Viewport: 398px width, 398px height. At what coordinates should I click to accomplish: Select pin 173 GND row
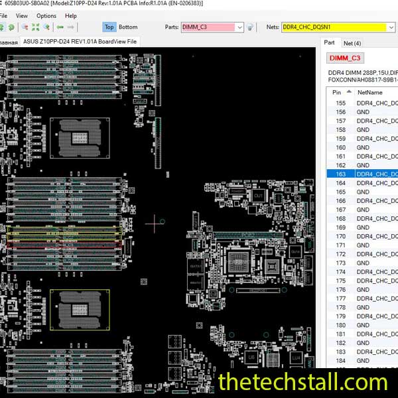tap(362, 263)
